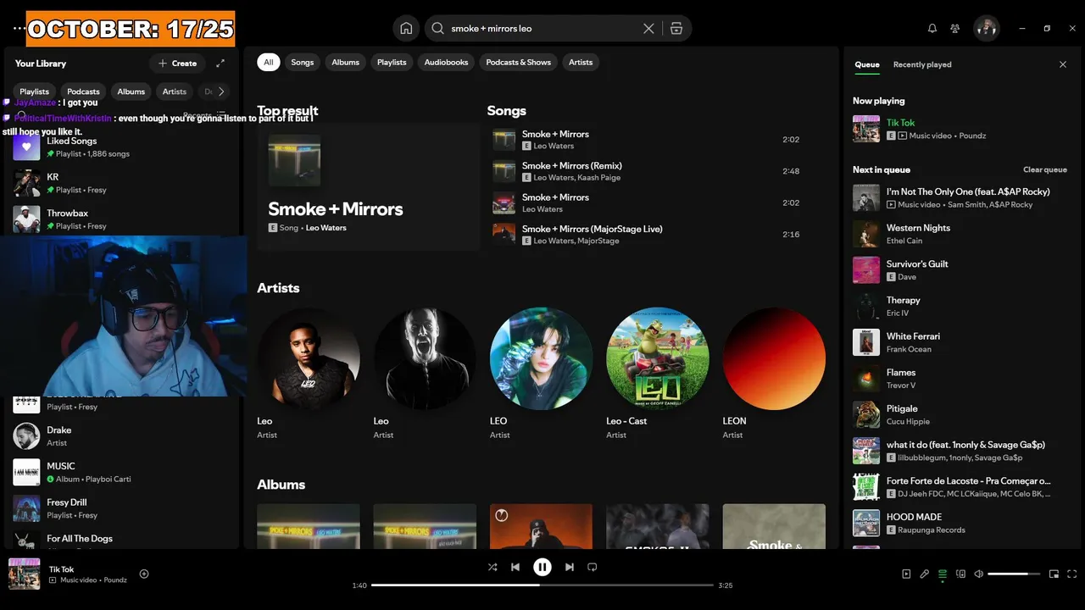Image resolution: width=1085 pixels, height=610 pixels.
Task: Switch to the Recently played tab
Action: click(922, 64)
